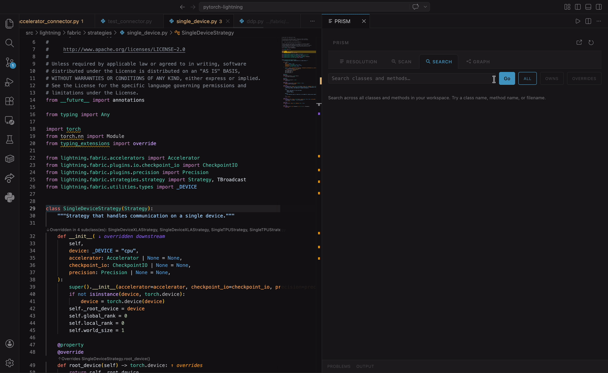The image size is (608, 373).
Task: Open the PROBLEMS panel tab
Action: point(339,367)
